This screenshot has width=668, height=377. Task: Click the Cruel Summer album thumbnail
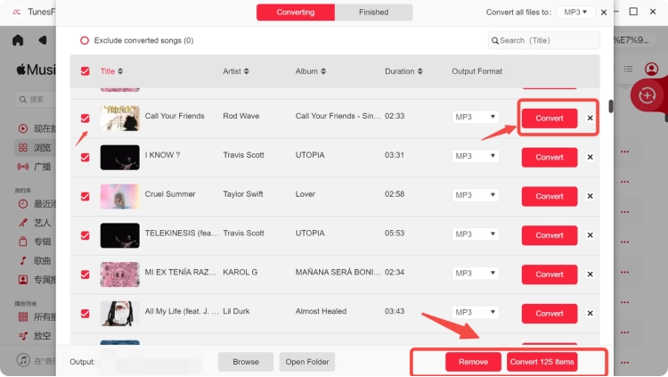(x=119, y=196)
